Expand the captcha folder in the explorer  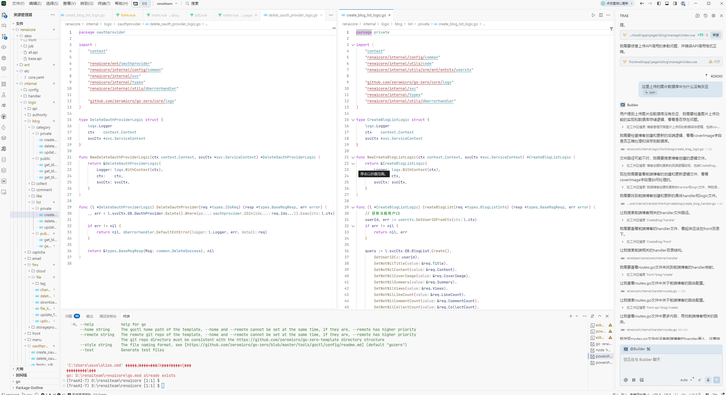coord(38,252)
